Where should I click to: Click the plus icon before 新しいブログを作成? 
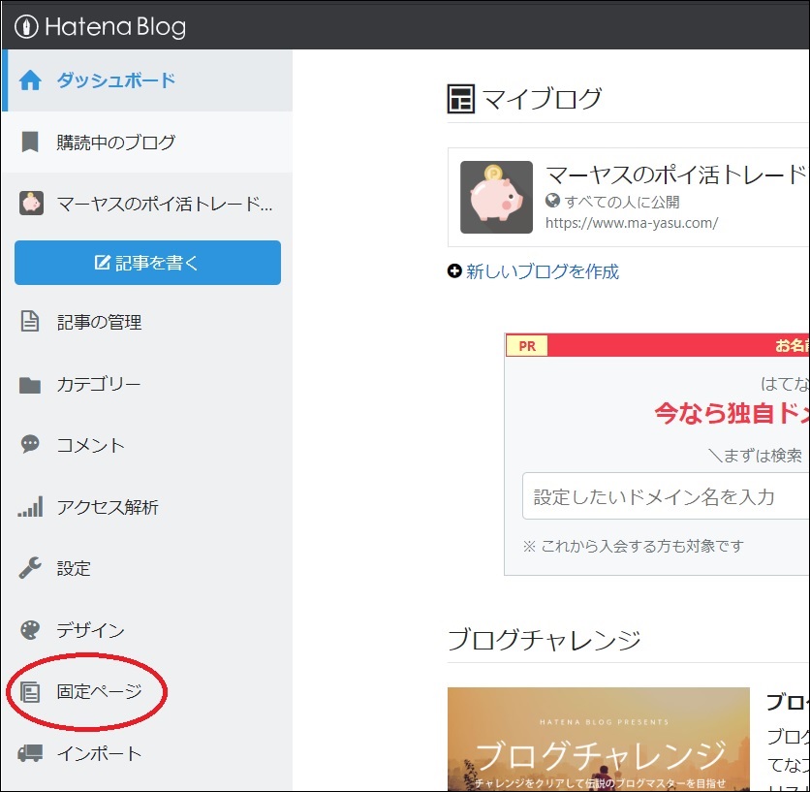coord(454,272)
